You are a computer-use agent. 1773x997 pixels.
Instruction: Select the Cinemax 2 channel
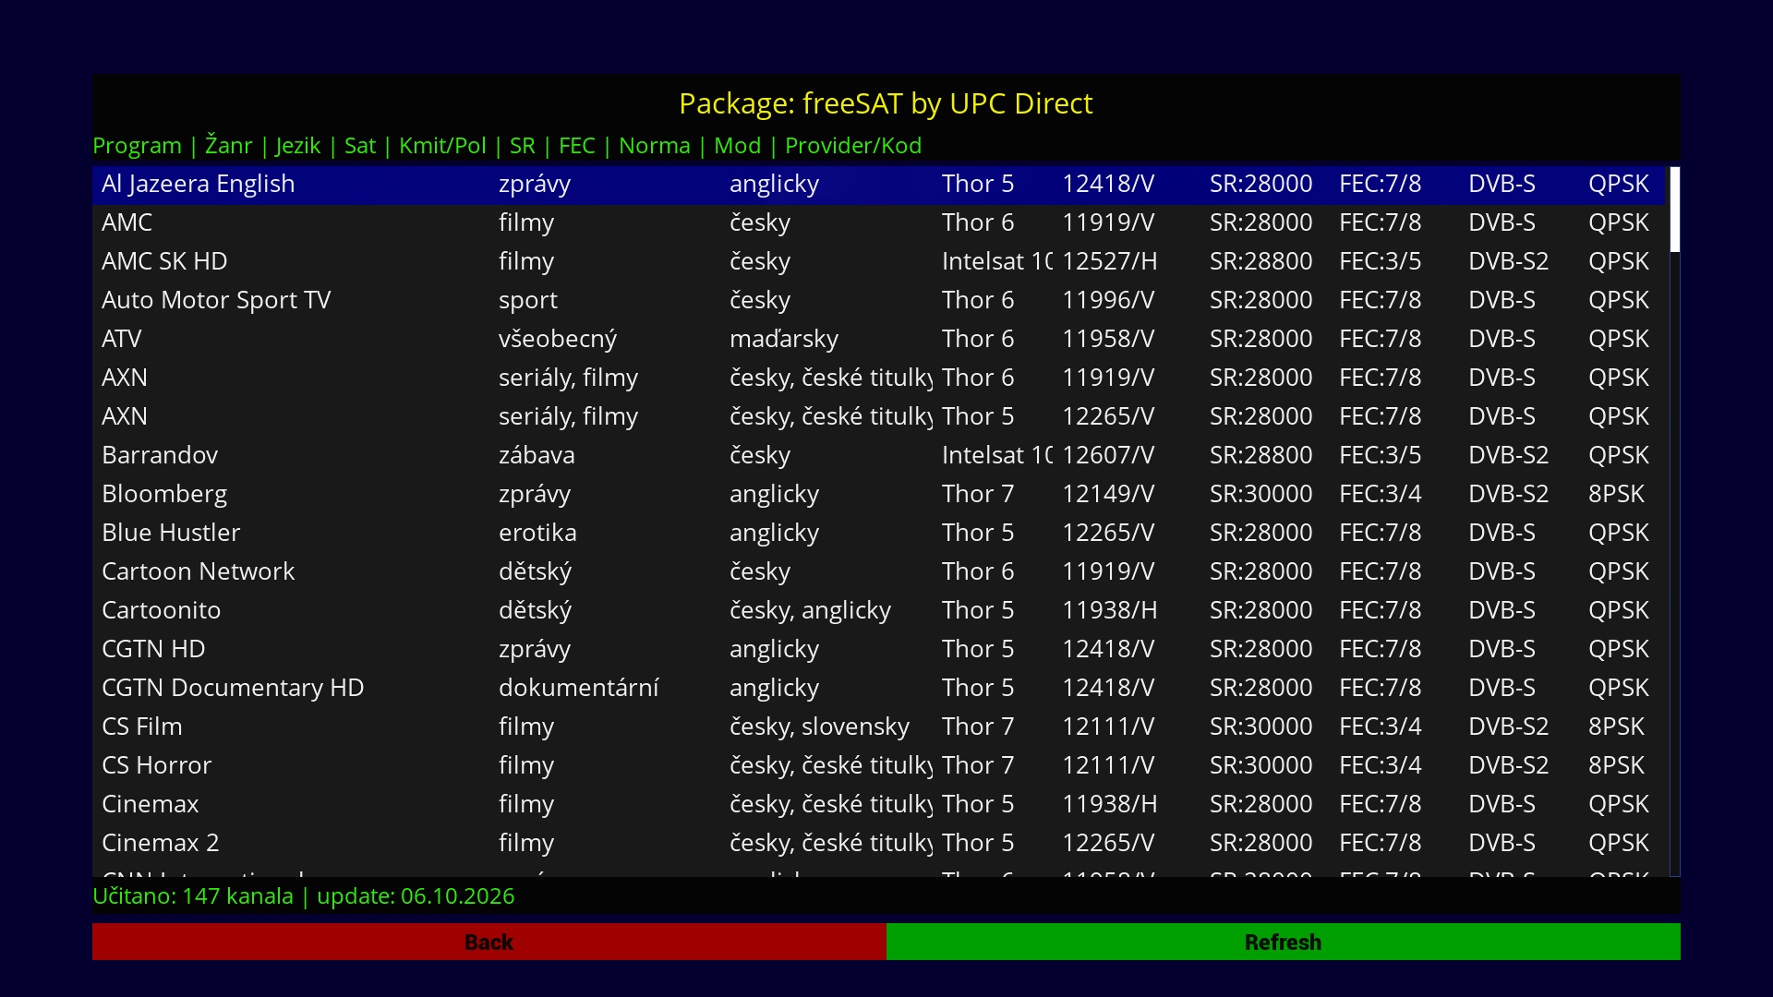click(878, 843)
